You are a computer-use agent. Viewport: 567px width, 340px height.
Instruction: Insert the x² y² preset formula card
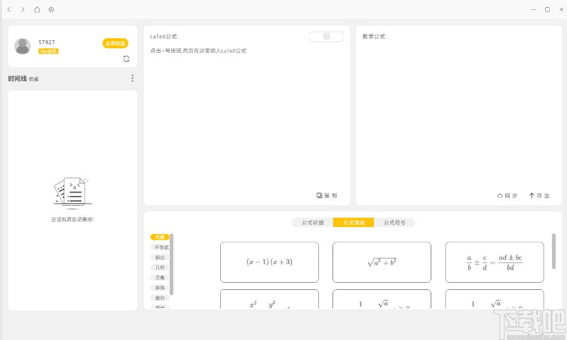pyautogui.click(x=269, y=299)
